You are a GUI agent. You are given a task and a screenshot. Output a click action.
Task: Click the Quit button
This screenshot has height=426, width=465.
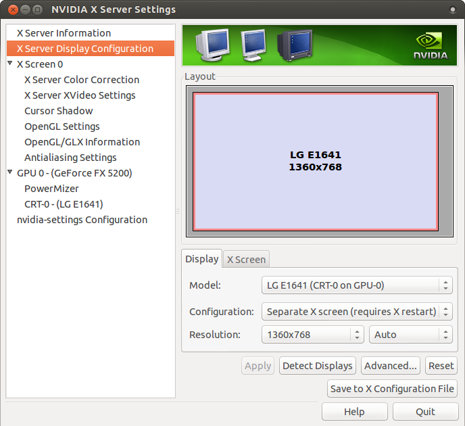pyautogui.click(x=426, y=412)
